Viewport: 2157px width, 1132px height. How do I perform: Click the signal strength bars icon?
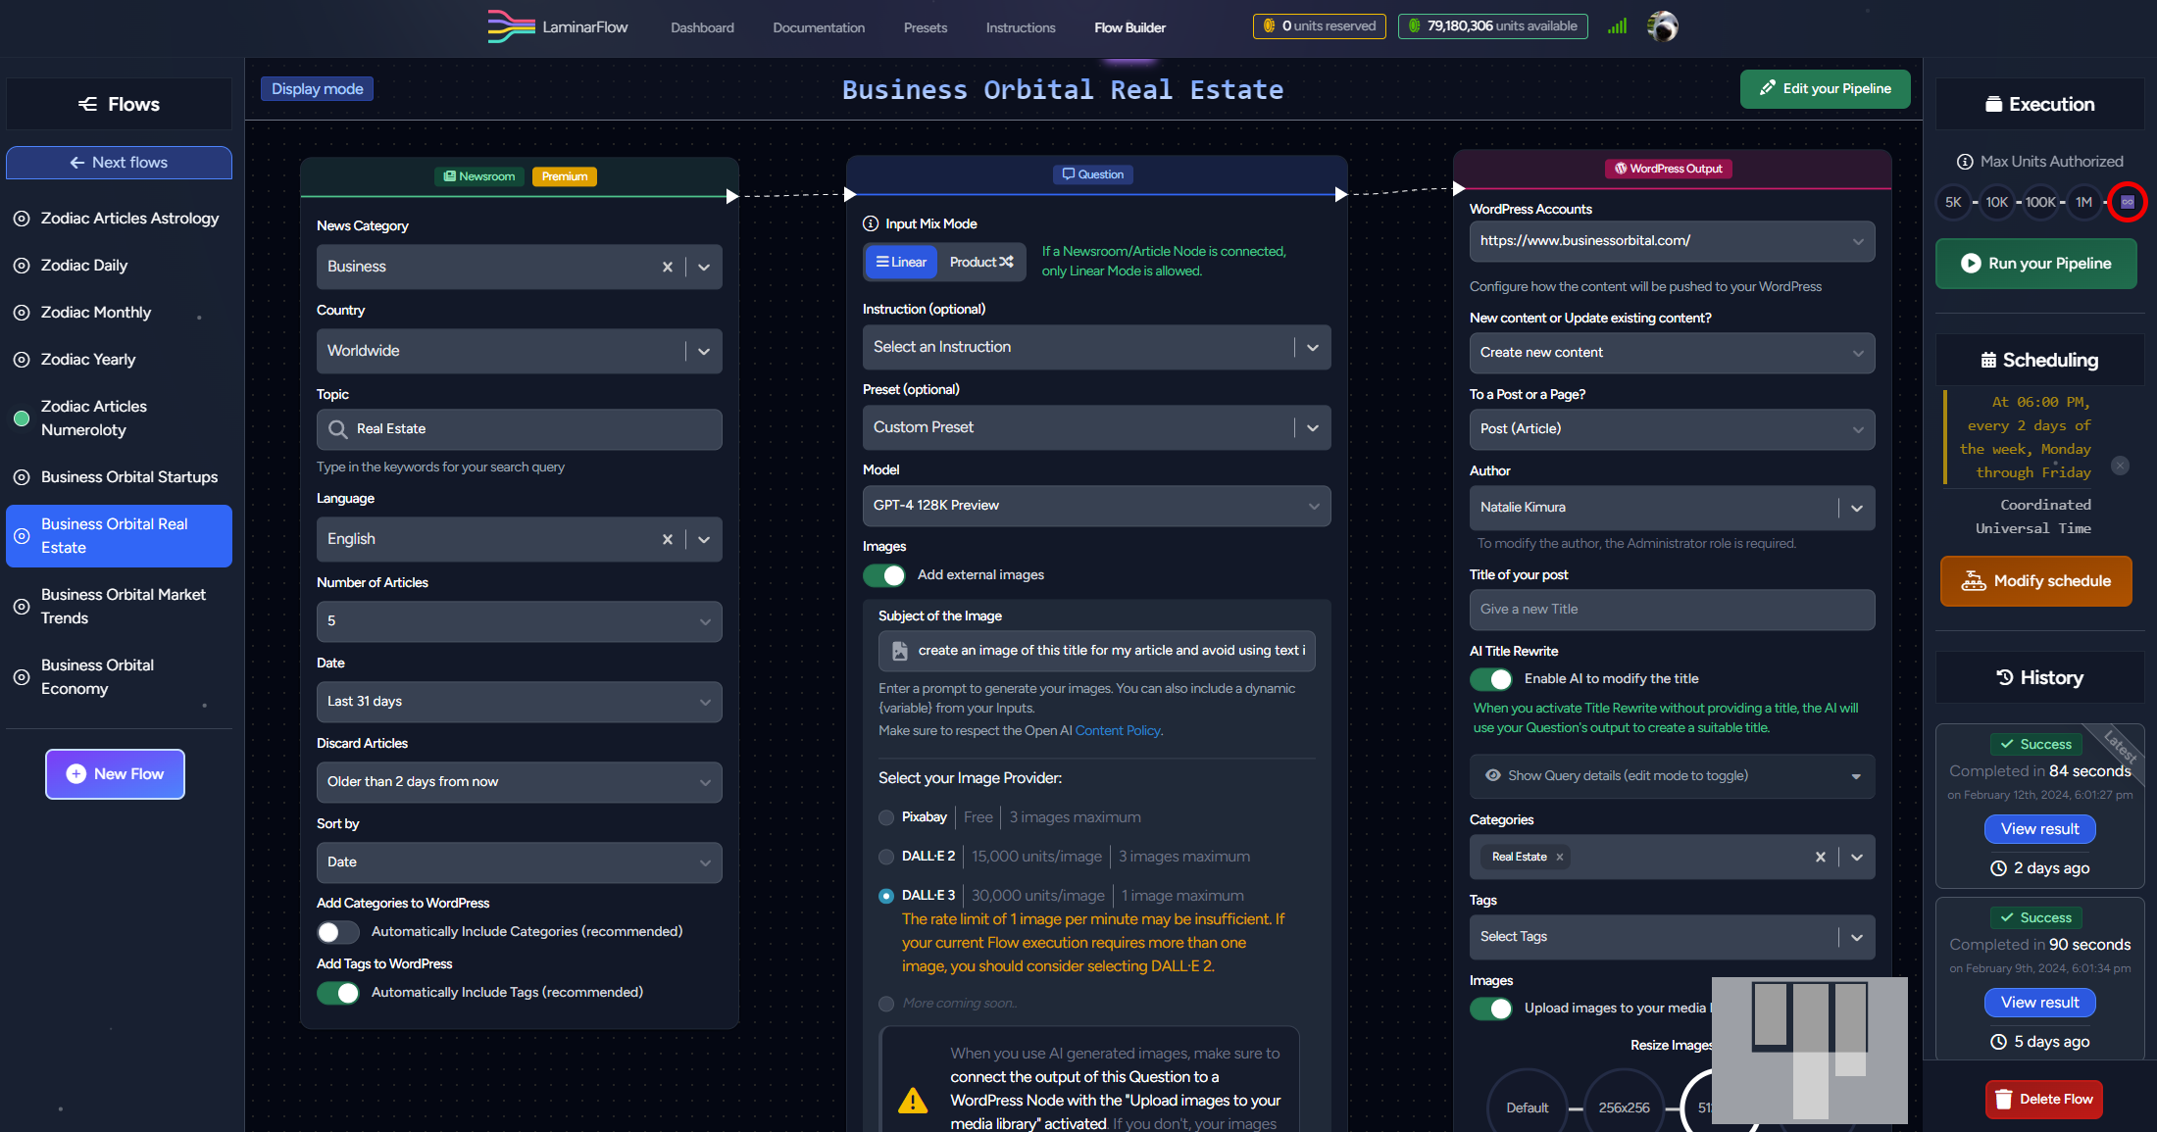coord(1618,26)
